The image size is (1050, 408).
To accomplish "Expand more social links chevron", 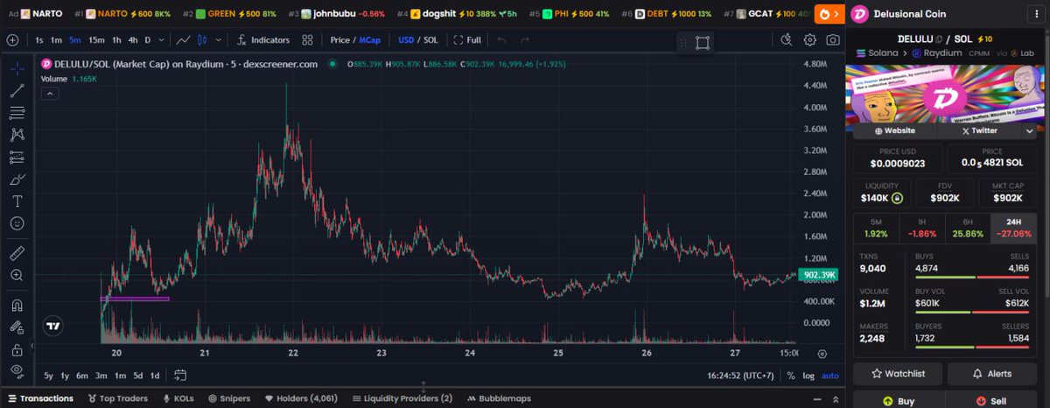I will point(1030,130).
